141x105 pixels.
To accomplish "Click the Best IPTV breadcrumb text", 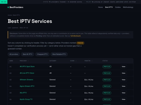I will click(x=16, y=15).
